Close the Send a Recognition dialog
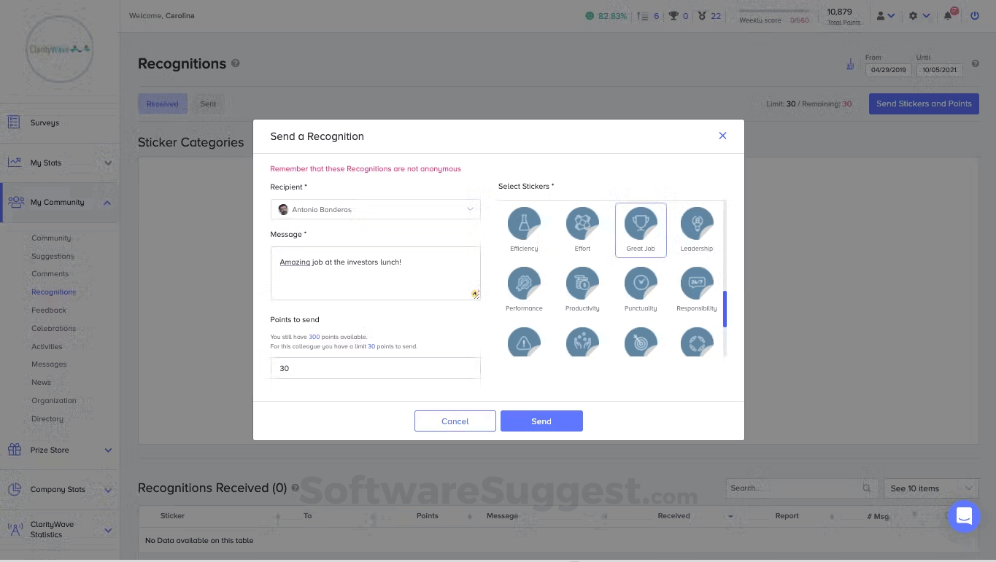 click(722, 136)
